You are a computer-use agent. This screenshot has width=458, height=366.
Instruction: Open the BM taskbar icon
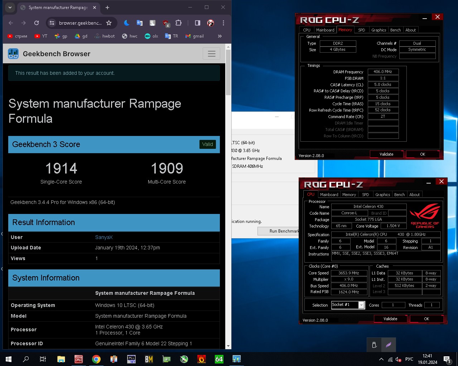[x=149, y=359]
